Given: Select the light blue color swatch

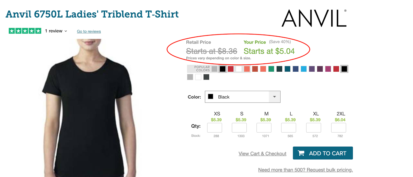Looking at the screenshot, I should pos(304,69).
